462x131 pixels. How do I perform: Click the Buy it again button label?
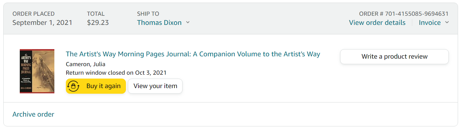103,86
